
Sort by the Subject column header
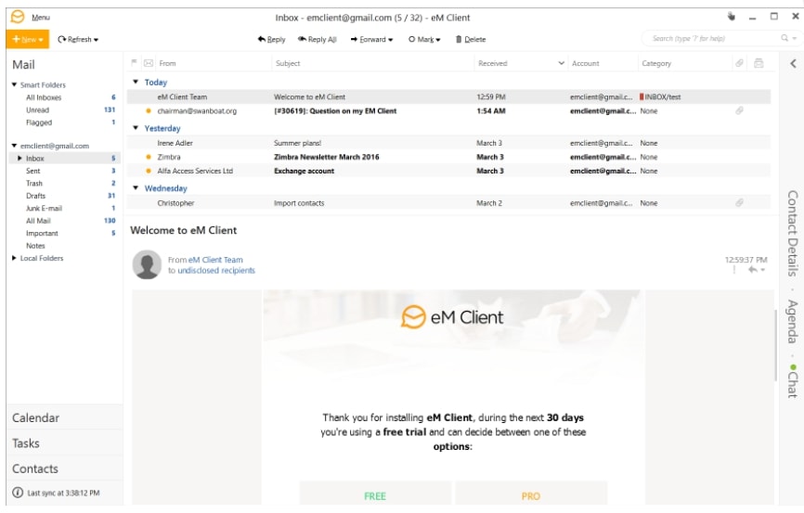point(288,64)
